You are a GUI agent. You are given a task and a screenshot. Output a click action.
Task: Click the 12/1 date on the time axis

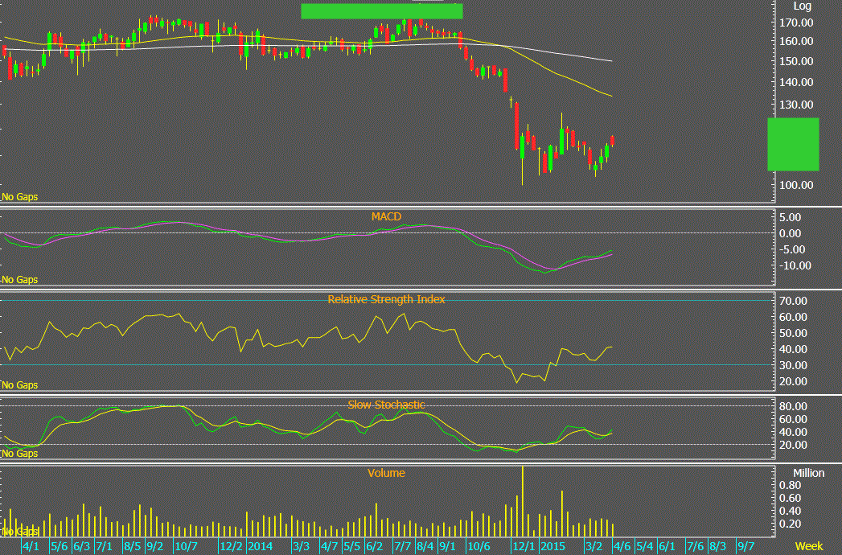(x=524, y=546)
